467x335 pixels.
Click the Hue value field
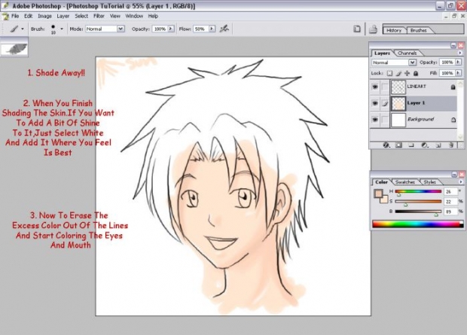pyautogui.click(x=450, y=191)
